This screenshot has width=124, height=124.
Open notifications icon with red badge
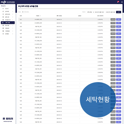click(x=118, y=2)
